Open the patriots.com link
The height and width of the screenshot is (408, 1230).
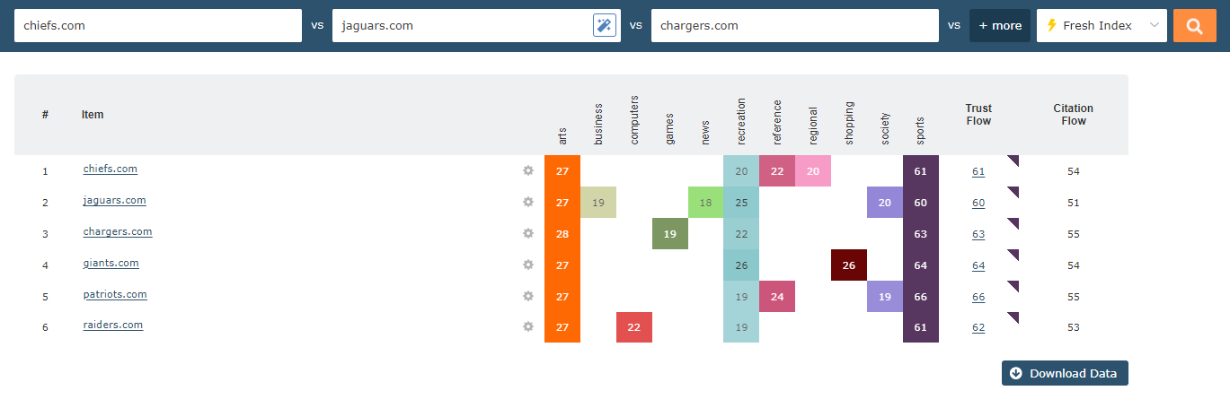115,294
